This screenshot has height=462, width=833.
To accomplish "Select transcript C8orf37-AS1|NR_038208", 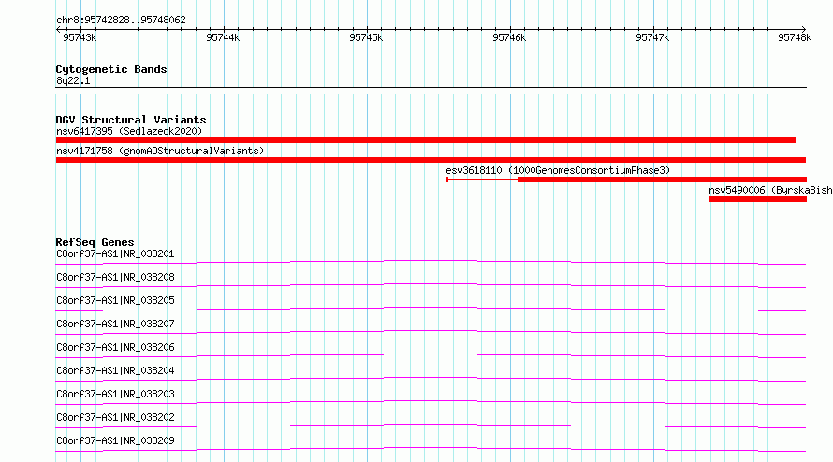I will tap(115, 277).
